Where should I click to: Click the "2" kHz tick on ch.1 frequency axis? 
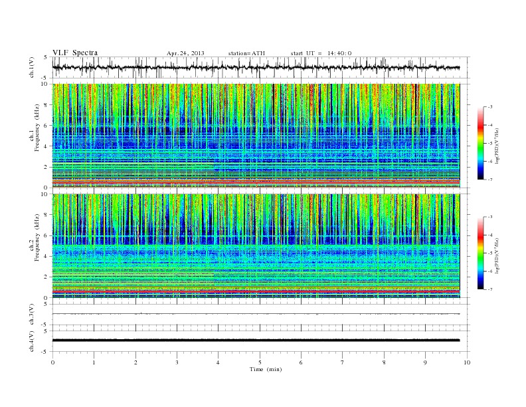point(46,167)
